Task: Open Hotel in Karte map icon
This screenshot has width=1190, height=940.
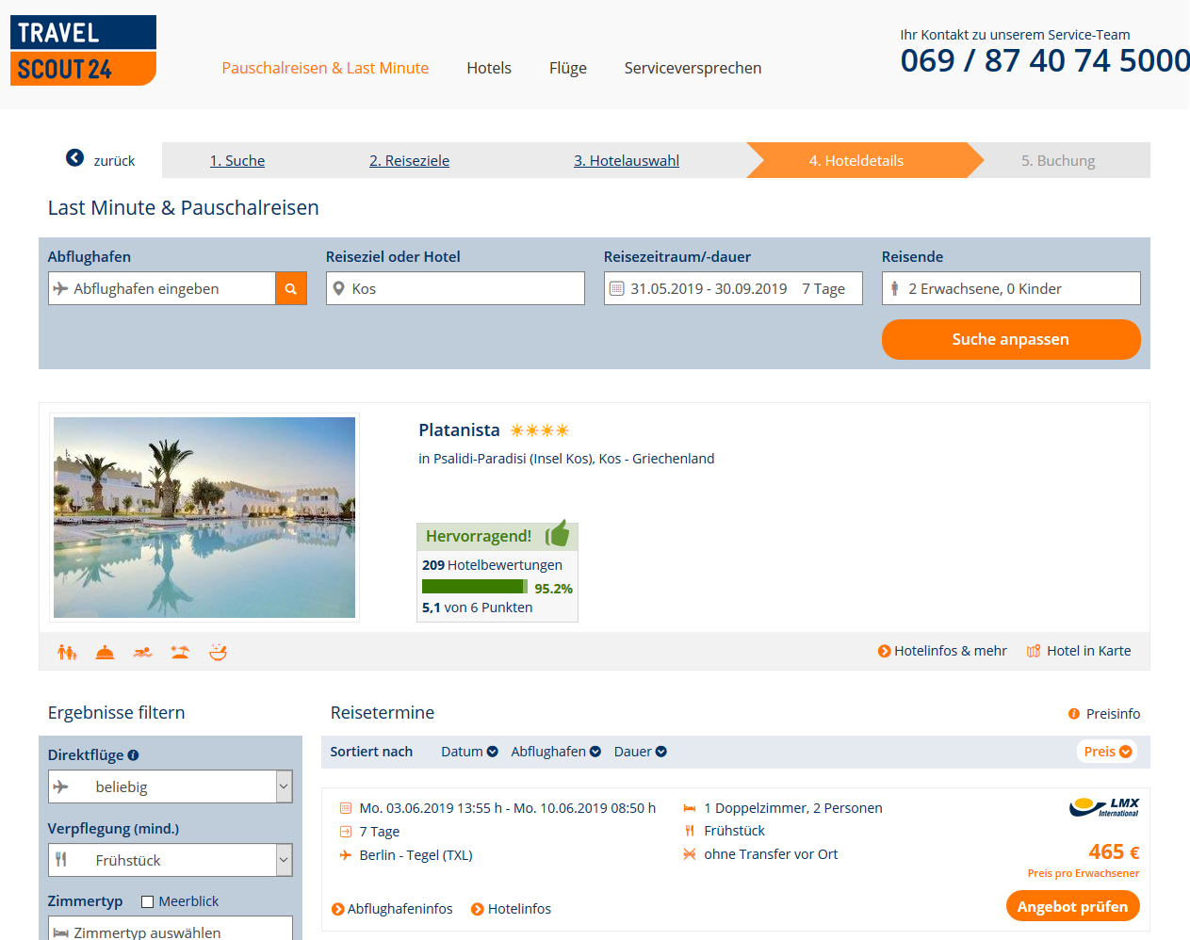Action: click(x=1034, y=651)
